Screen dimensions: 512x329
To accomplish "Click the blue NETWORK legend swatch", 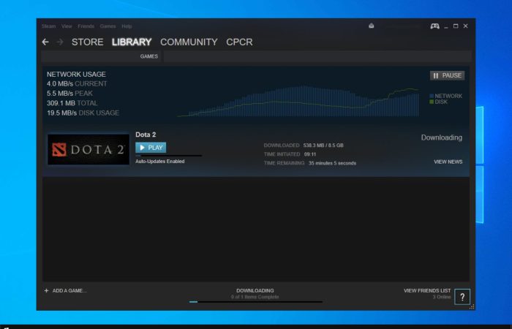I will point(432,96).
